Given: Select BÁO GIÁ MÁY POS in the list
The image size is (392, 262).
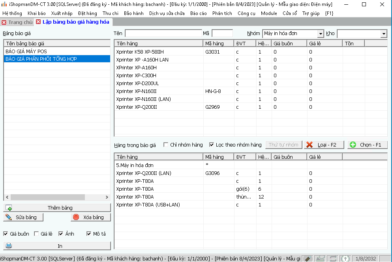Looking at the screenshot, I should click(57, 51).
